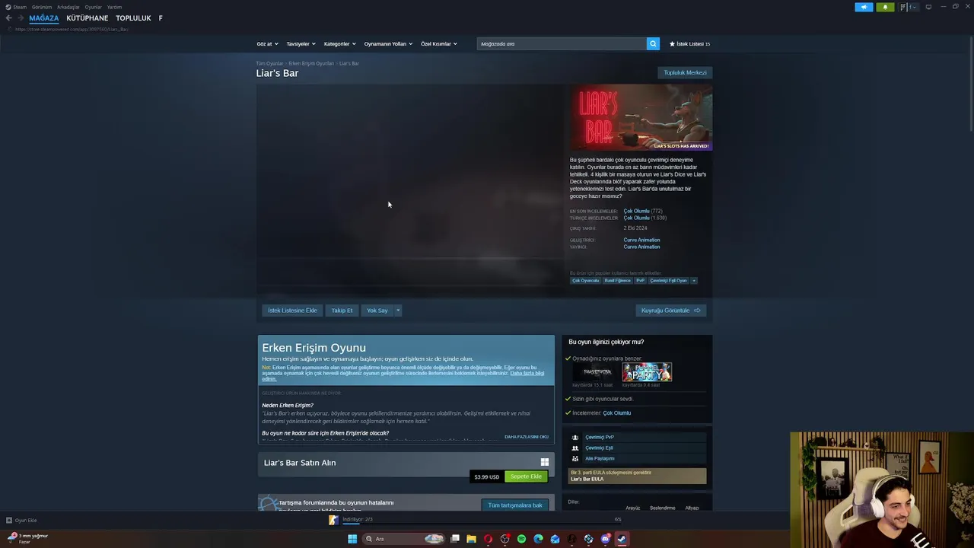Open Microsoft Edge from the taskbar

pyautogui.click(x=538, y=539)
